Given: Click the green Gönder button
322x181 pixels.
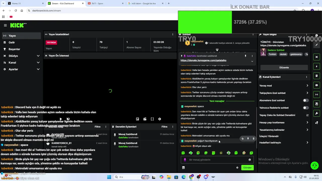Looking at the screenshot, I should click(x=247, y=168).
